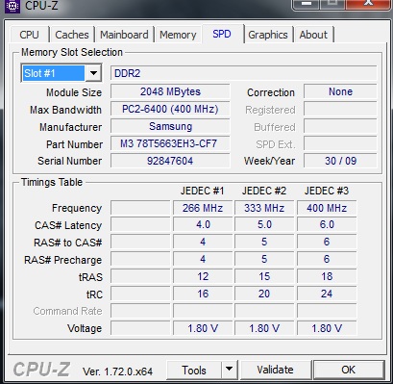Click the CPU-Z app icon in title bar

(x=12, y=6)
